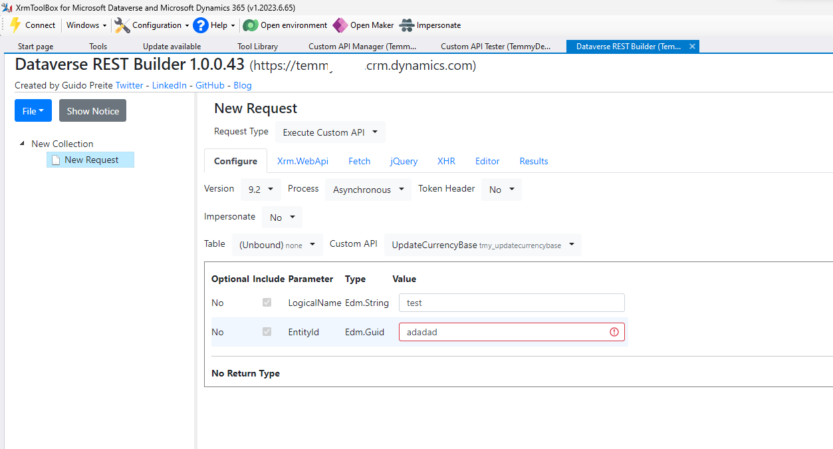Click the Open Maker icon
The width and height of the screenshot is (833, 449).
[x=340, y=25]
